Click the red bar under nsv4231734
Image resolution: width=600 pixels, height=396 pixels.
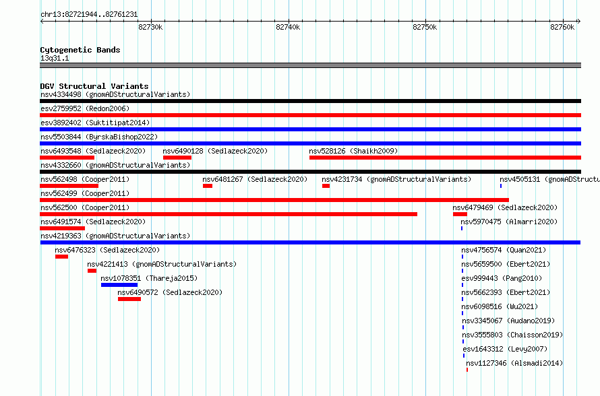tap(326, 186)
